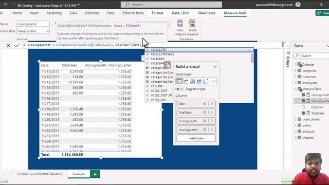Uncheck the closingmonth measure checkbox
The height and width of the screenshot is (185, 329).
pyautogui.click(x=303, y=95)
